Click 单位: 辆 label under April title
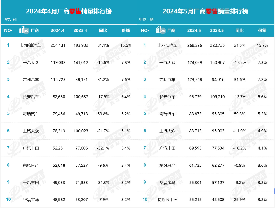Viewport: 275px width, 208px height. click(10, 20)
